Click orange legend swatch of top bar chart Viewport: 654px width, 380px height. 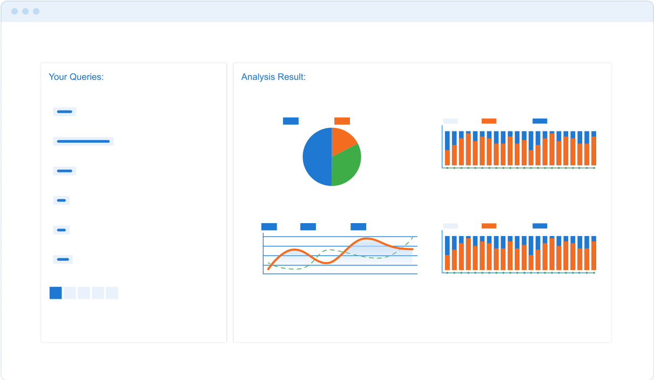tap(489, 121)
